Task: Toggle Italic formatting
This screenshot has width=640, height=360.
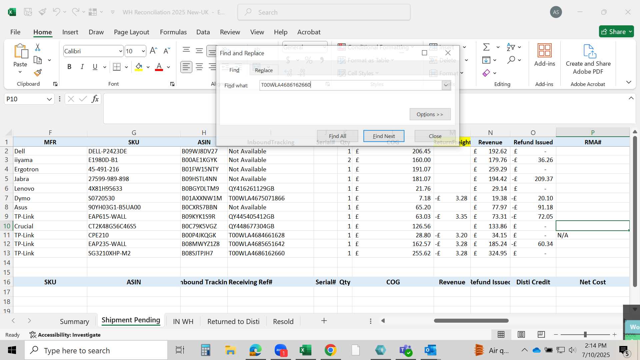Action: click(x=82, y=67)
